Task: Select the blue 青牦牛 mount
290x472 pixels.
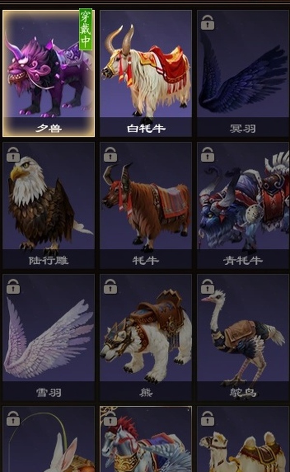Action: click(243, 205)
